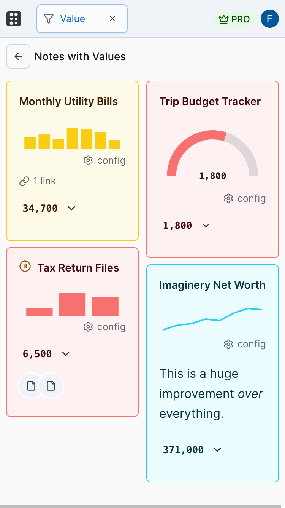Image resolution: width=285 pixels, height=508 pixels.
Task: Open the first file attachment on Tax Return Files
Action: click(x=30, y=385)
